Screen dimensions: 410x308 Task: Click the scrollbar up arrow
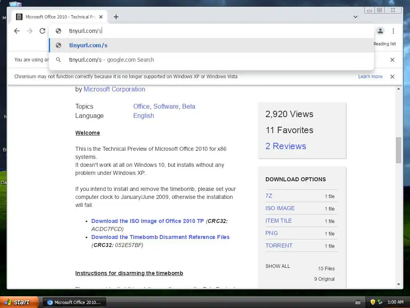(x=398, y=89)
